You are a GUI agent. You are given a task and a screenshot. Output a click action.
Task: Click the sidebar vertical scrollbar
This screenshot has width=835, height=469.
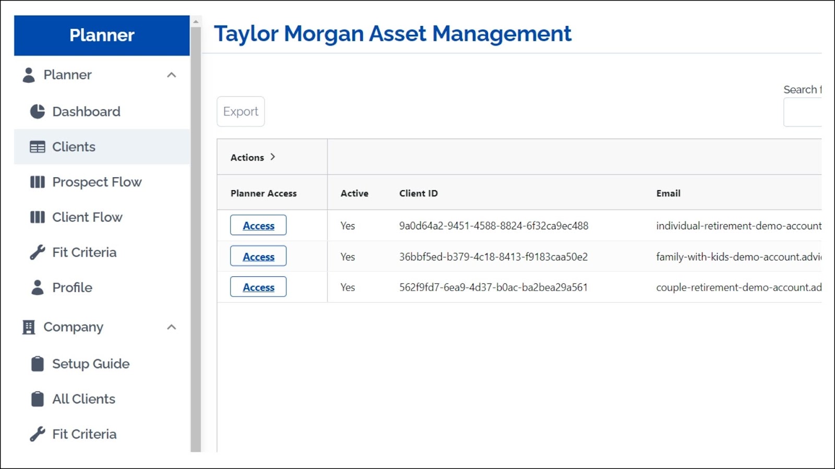coord(196,240)
